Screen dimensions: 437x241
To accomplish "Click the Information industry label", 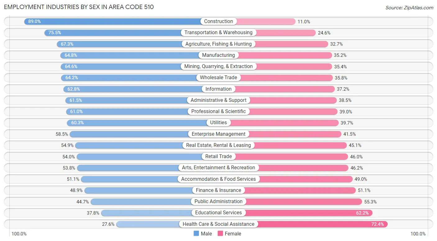I will coord(218,89).
